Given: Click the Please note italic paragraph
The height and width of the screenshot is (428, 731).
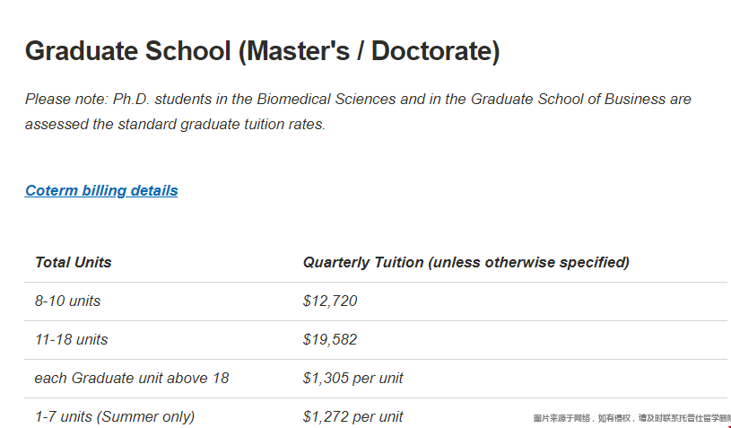Looking at the screenshot, I should click(x=358, y=112).
